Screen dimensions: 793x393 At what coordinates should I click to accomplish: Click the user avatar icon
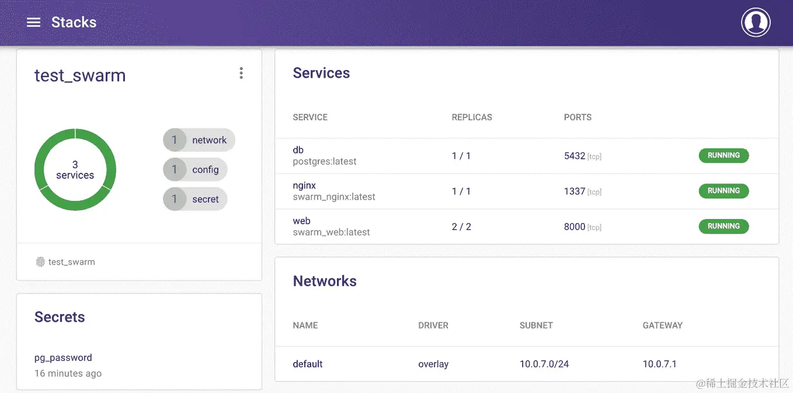[755, 22]
